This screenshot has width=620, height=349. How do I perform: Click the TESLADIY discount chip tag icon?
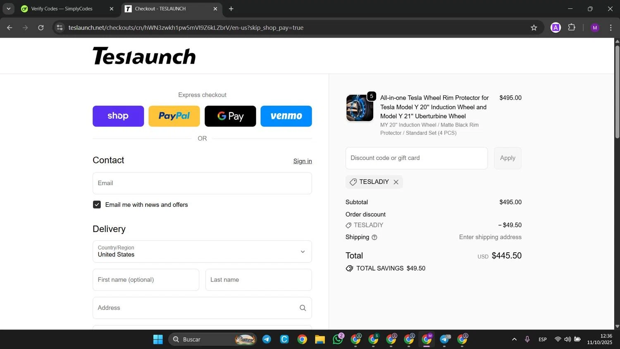pos(353,182)
